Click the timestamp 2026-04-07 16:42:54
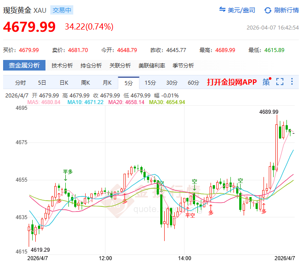305x261 pixels. (x=273, y=28)
